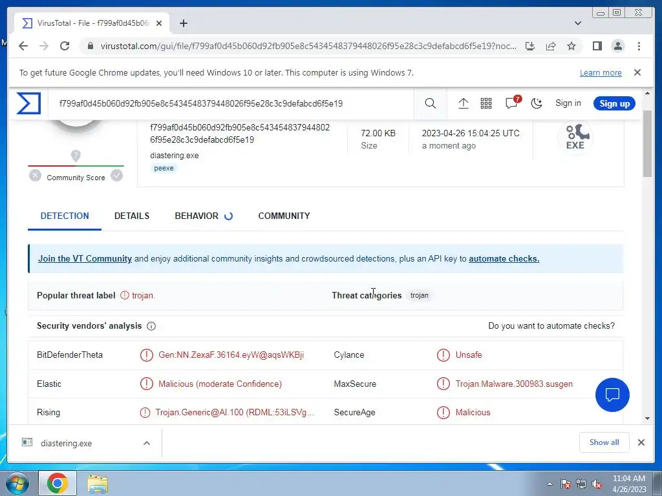Click Join the VT Community link
Screen dimensions: 662x496
coord(85,258)
